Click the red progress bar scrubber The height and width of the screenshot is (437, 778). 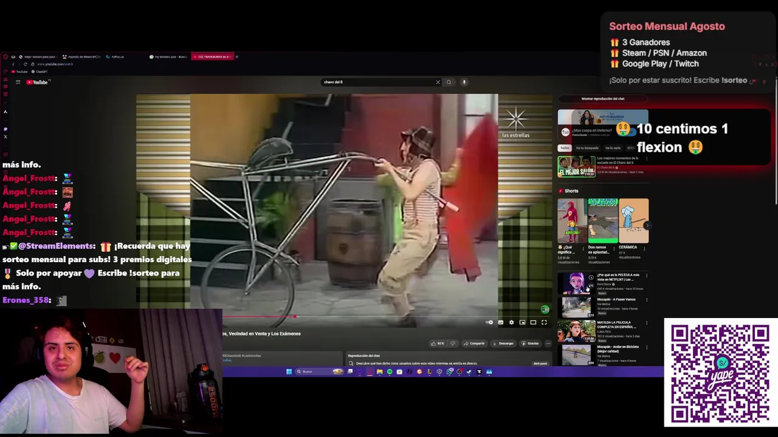point(294,316)
